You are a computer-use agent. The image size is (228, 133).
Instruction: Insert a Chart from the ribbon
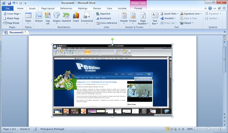click(76, 17)
